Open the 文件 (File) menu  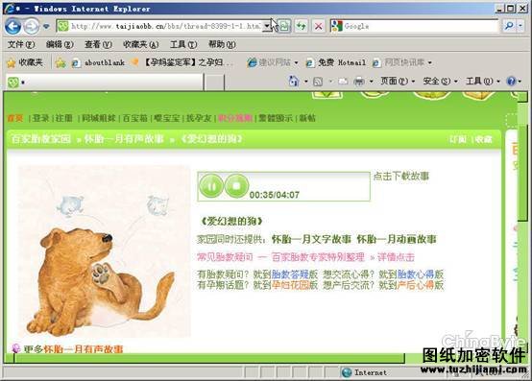pos(21,44)
